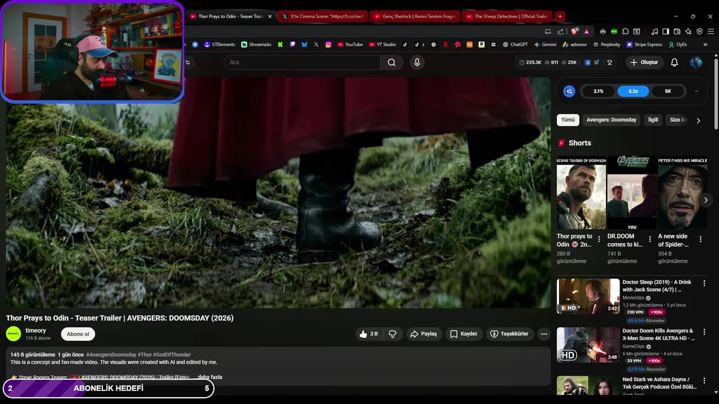Select the İlgili filter chip
This screenshot has height=404, width=719.
pyautogui.click(x=653, y=120)
